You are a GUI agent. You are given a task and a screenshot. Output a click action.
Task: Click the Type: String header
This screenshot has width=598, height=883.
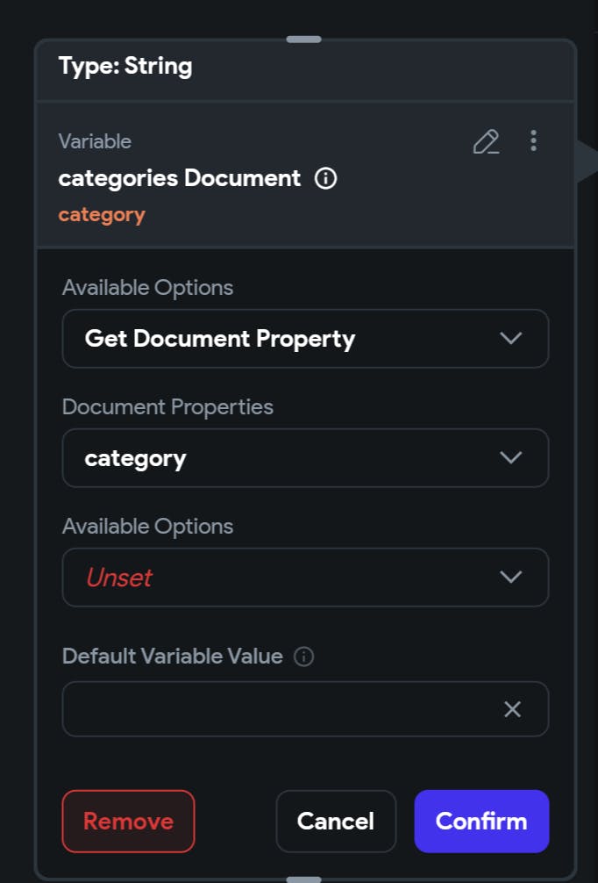(x=125, y=66)
